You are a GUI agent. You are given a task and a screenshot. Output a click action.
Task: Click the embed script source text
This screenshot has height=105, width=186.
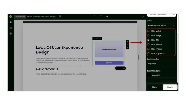(42, 17)
